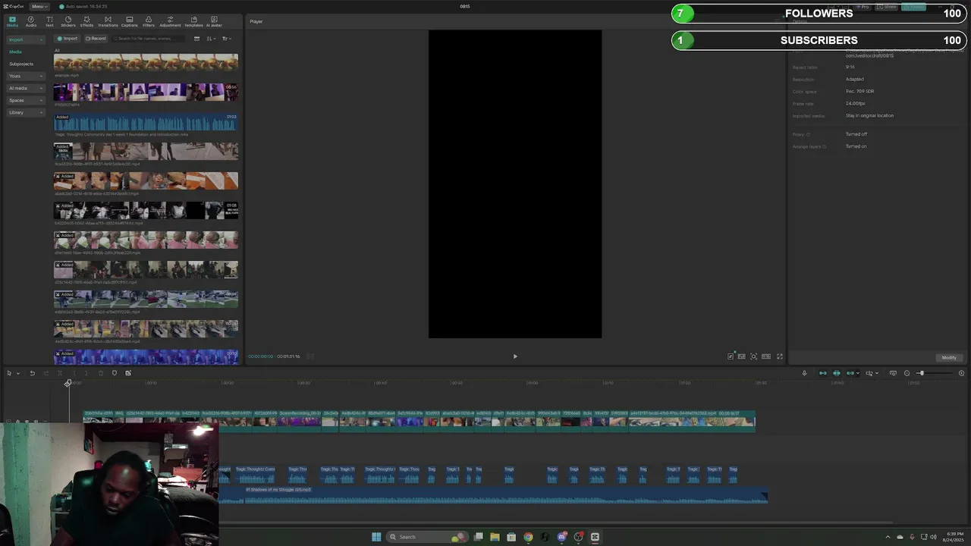Click the timeline playhead marker

coord(68,383)
